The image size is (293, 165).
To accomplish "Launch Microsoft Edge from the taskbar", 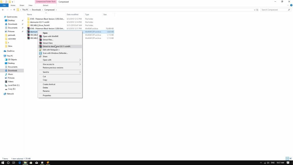I will pyautogui.click(x=20, y=163).
